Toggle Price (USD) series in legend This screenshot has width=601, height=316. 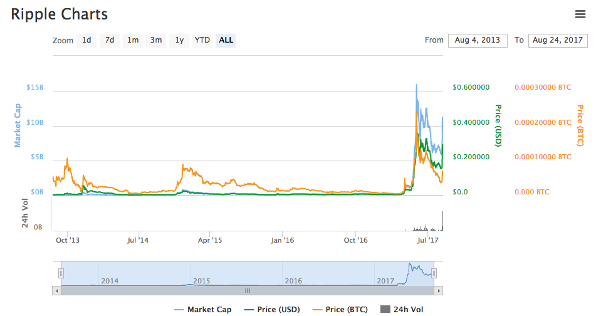point(272,310)
